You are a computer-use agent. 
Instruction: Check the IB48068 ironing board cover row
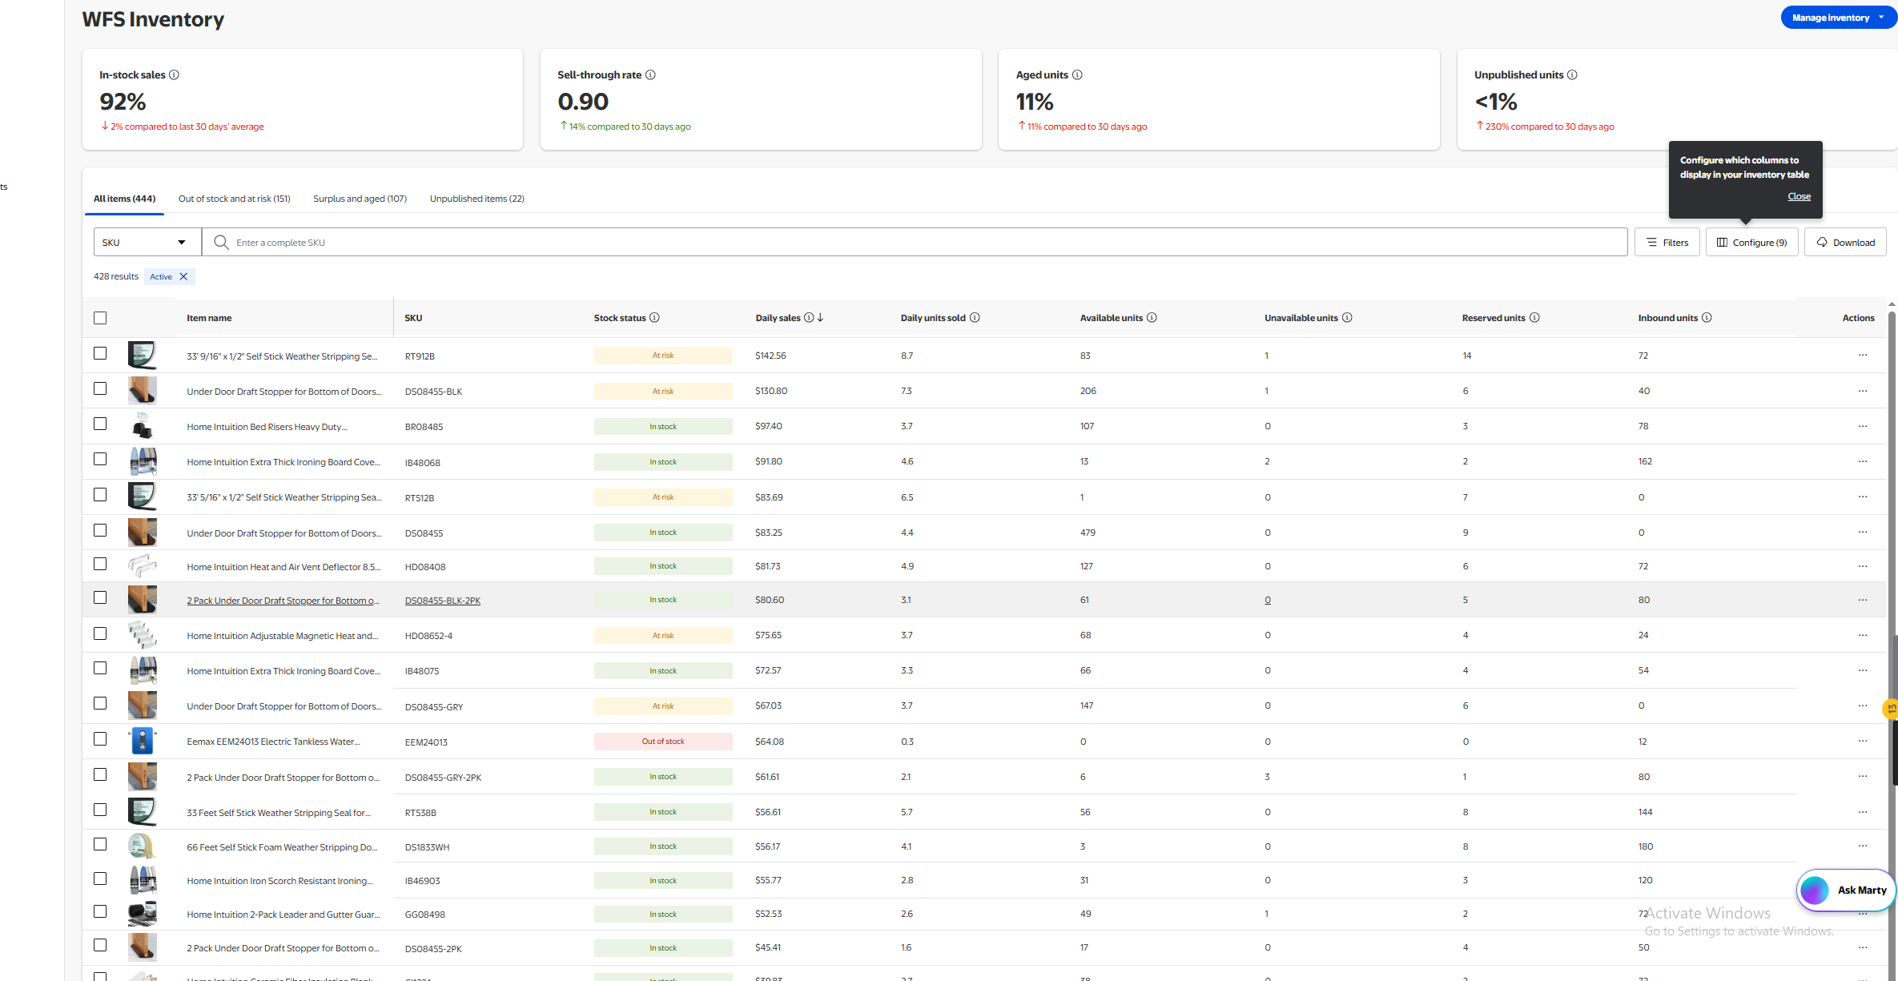tap(100, 459)
